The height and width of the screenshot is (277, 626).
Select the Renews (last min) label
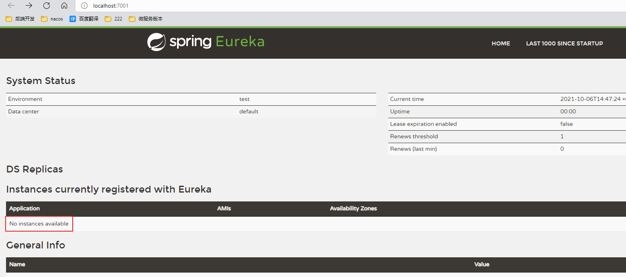click(x=414, y=149)
